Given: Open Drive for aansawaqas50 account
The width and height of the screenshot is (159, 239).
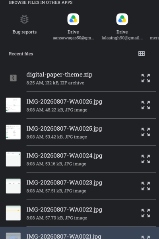Looking at the screenshot, I should click(x=73, y=27).
